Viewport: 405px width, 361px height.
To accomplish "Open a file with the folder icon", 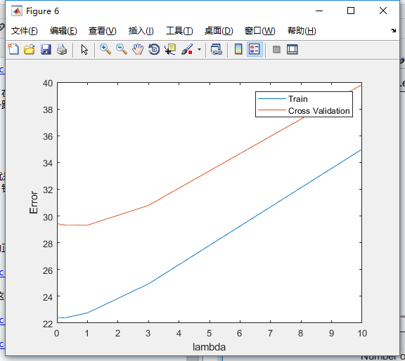I will pyautogui.click(x=30, y=49).
